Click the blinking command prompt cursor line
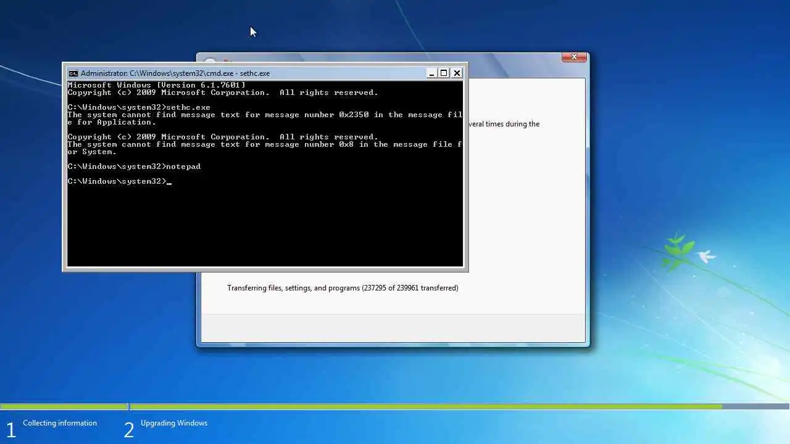The height and width of the screenshot is (444, 790). [119, 181]
